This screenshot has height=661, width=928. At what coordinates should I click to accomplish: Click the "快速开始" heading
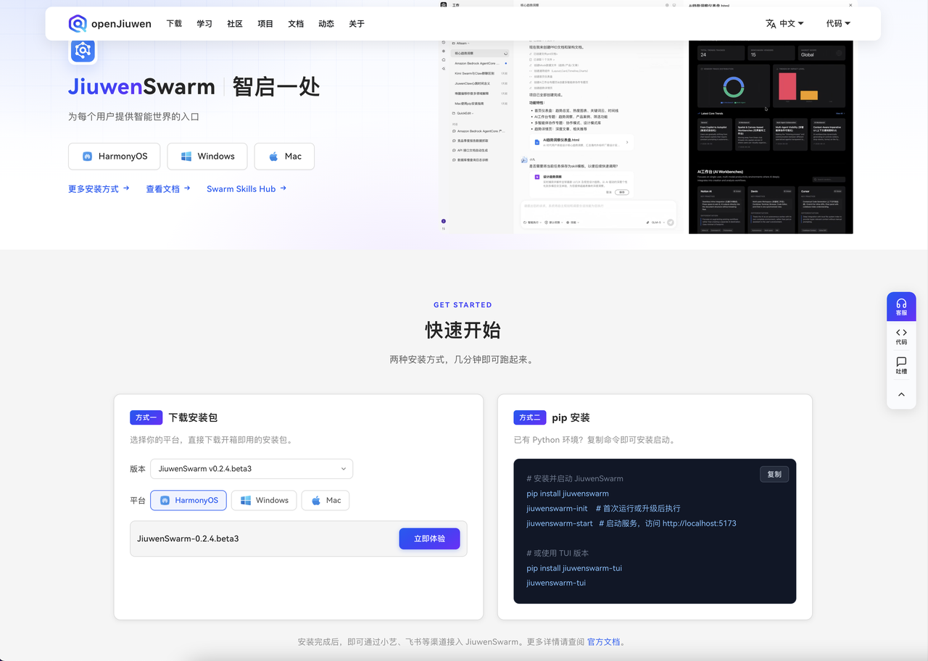463,330
